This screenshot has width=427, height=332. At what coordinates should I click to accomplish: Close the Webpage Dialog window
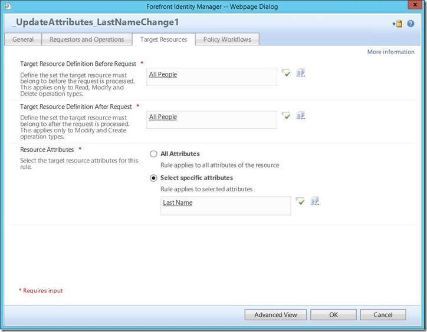tap(415, 5)
